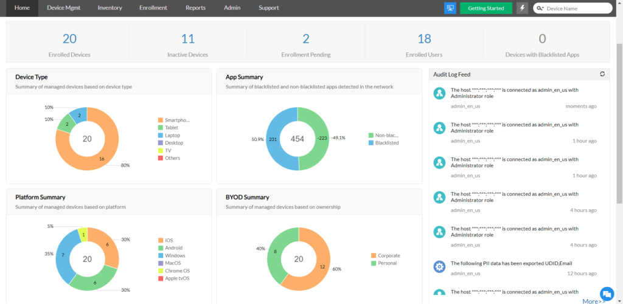Click the page scrollbar down arrow
623x304 pixels.
point(619,300)
